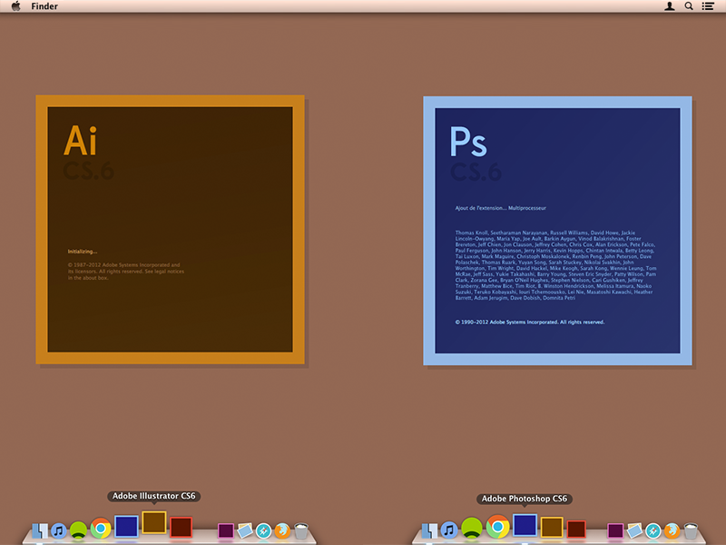This screenshot has height=545, width=726.
Task: Click the "Adobe Photoshop CS6" tooltip label
Action: [525, 499]
